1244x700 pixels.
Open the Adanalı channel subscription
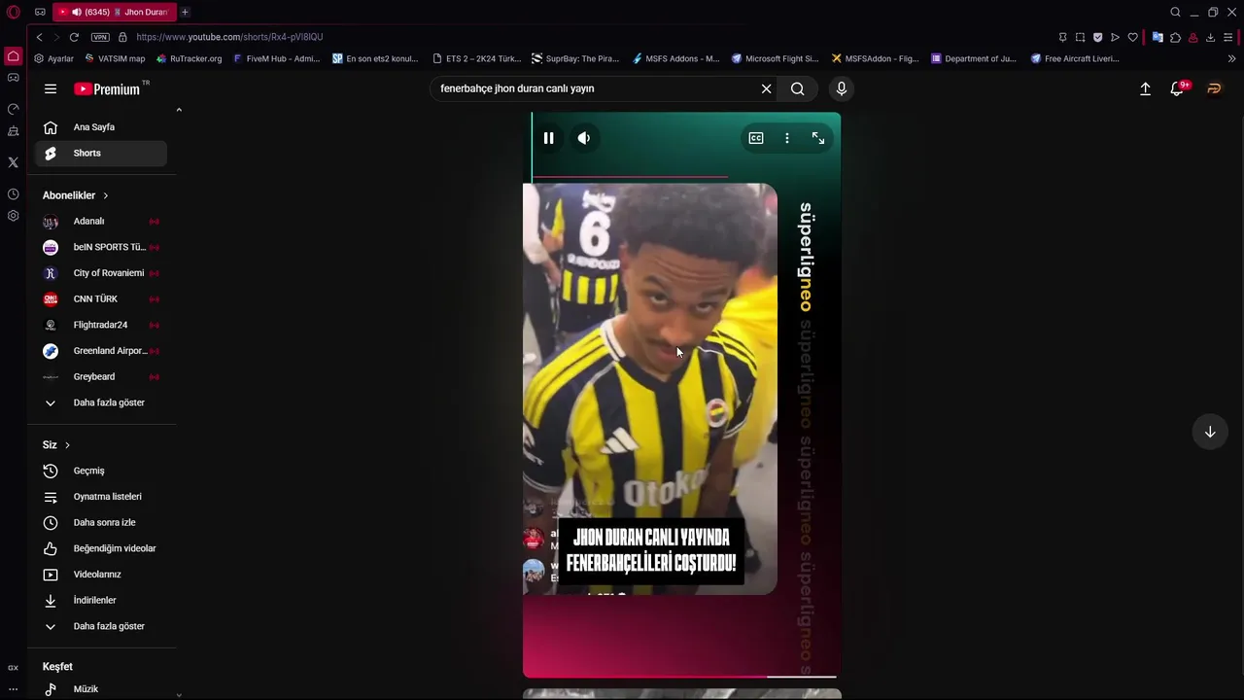click(x=101, y=222)
